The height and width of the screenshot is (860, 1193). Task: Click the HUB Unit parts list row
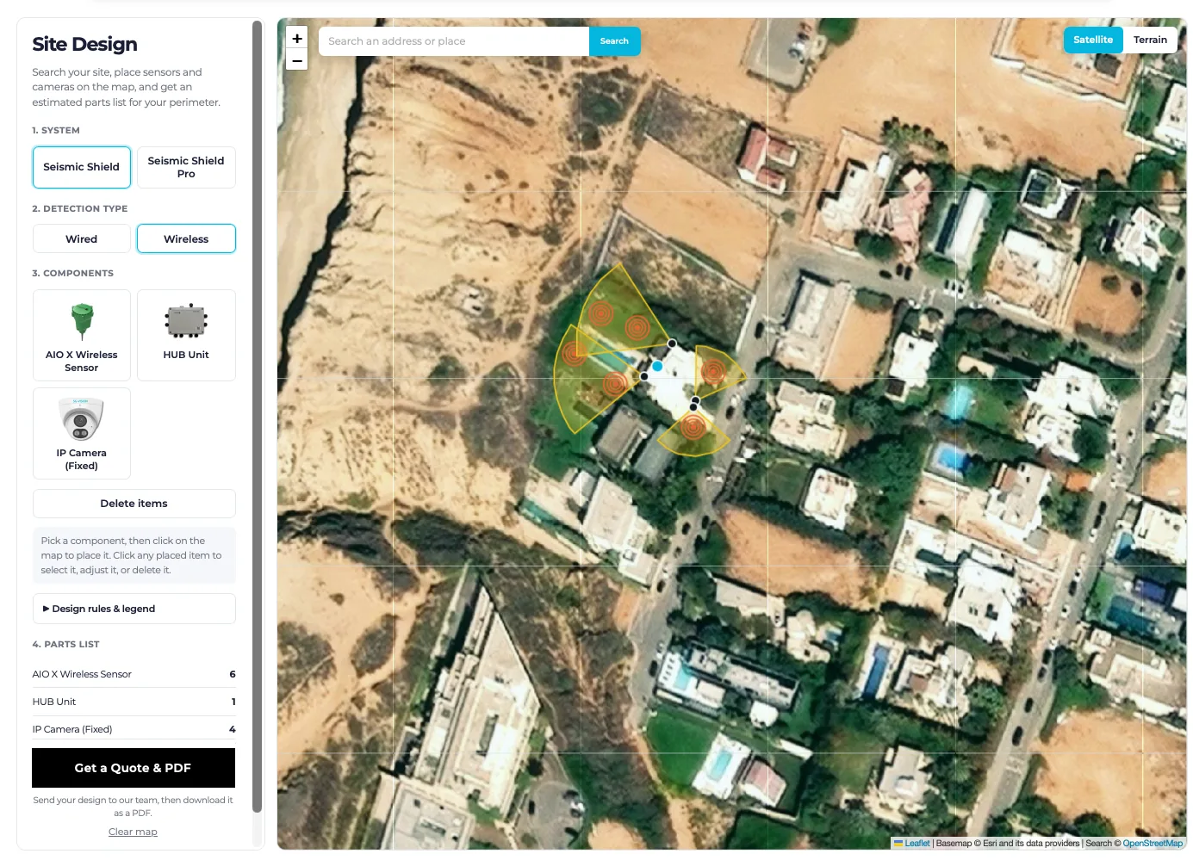(134, 702)
